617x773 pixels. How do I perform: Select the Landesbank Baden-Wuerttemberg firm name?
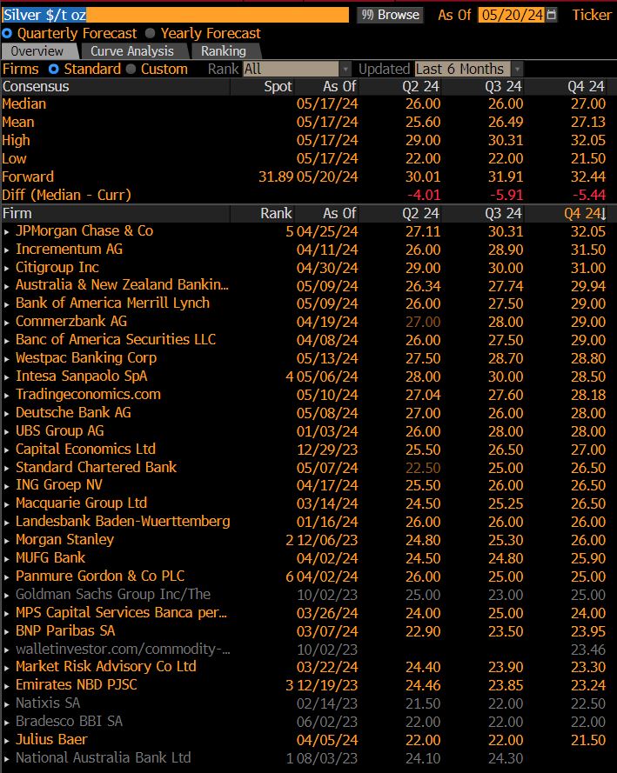point(123,522)
